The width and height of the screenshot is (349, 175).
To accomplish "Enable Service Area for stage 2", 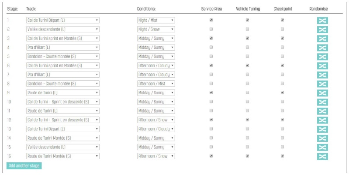I will [211, 29].
